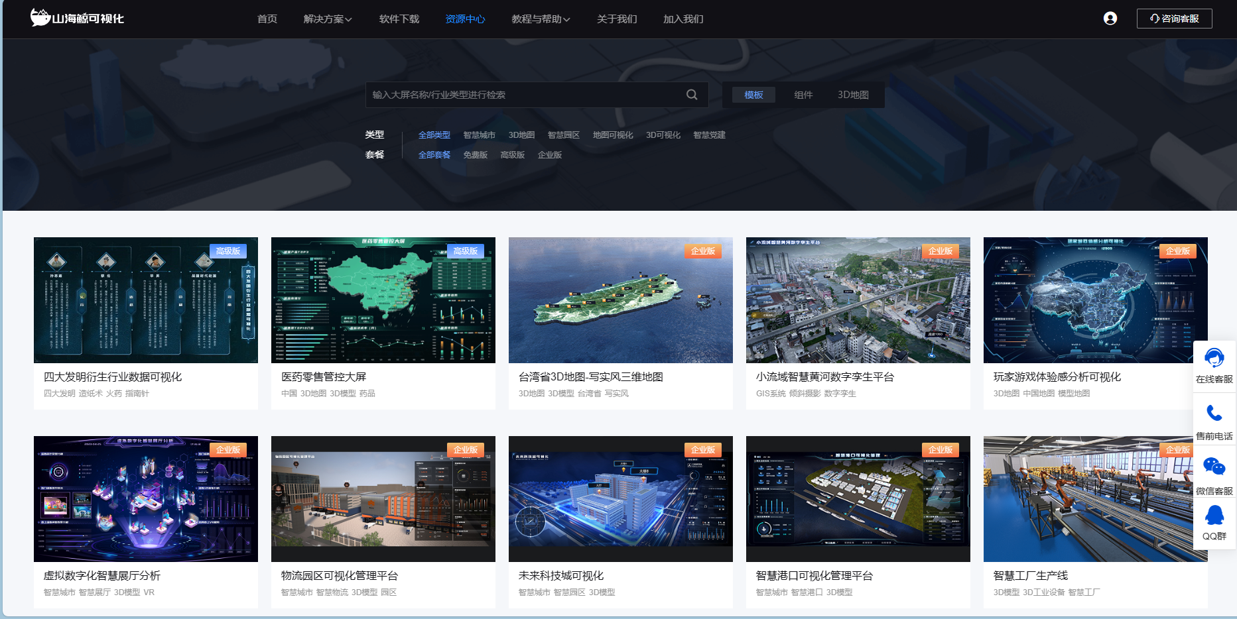1237x619 pixels.
Task: Click the 咨询客服 button
Action: coord(1174,19)
